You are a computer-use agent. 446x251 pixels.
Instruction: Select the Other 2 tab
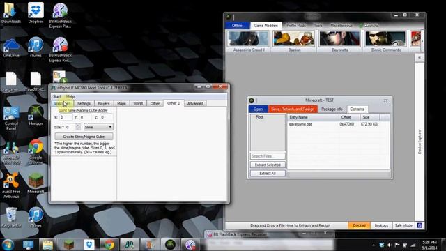pyautogui.click(x=174, y=103)
